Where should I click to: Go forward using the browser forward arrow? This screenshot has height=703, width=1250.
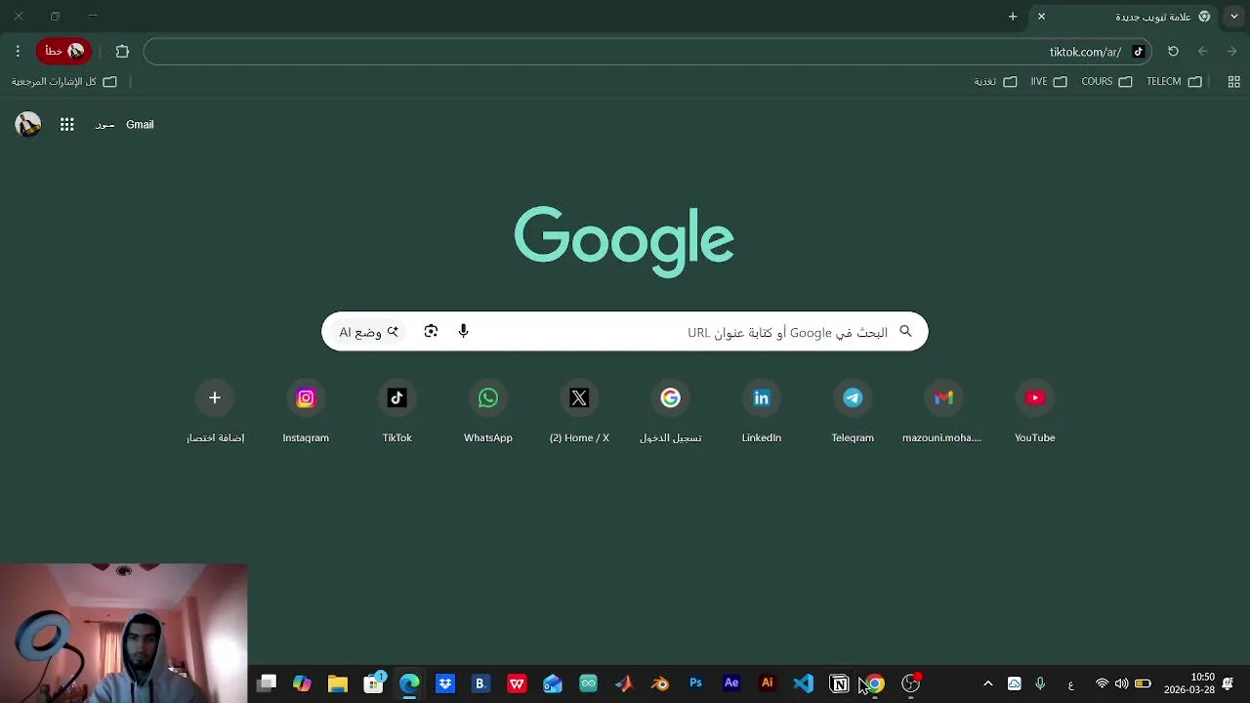point(1203,51)
